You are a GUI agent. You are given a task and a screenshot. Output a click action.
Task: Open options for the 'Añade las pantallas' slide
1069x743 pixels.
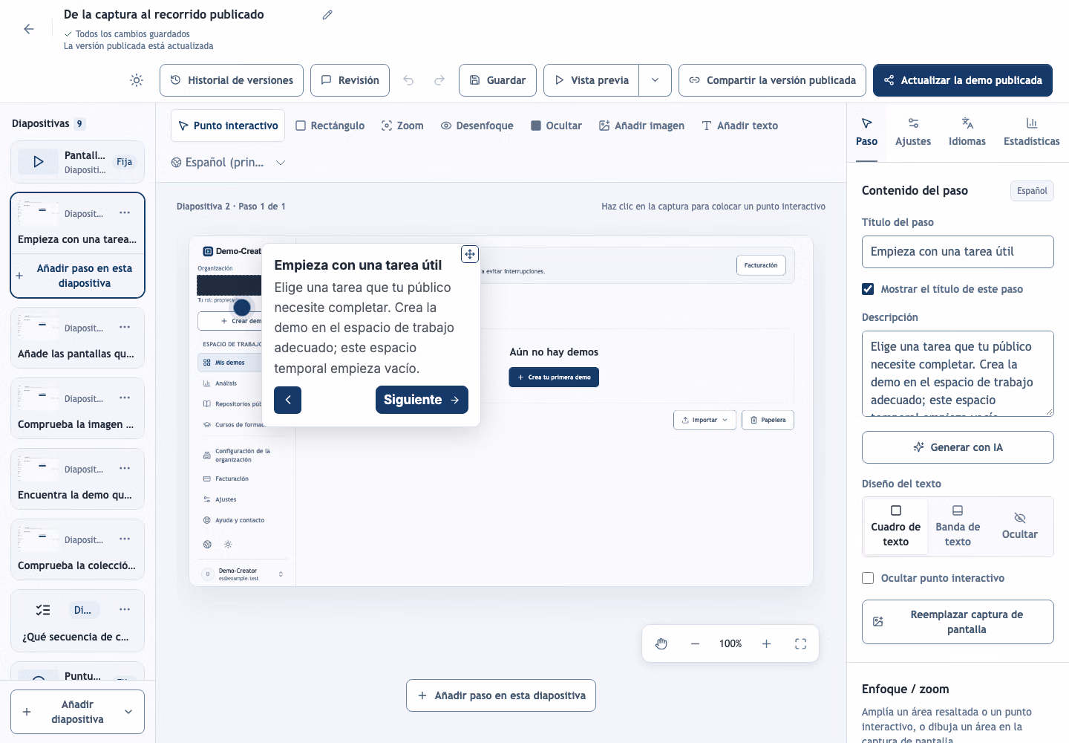[x=125, y=328]
